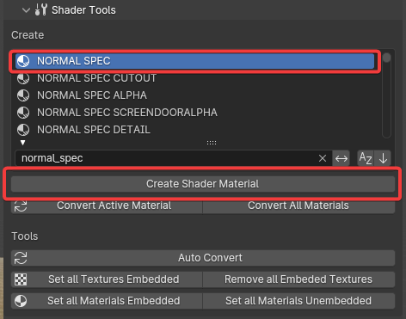Click the NORMAL SPEC DETAIL shader icon

[x=23, y=130]
